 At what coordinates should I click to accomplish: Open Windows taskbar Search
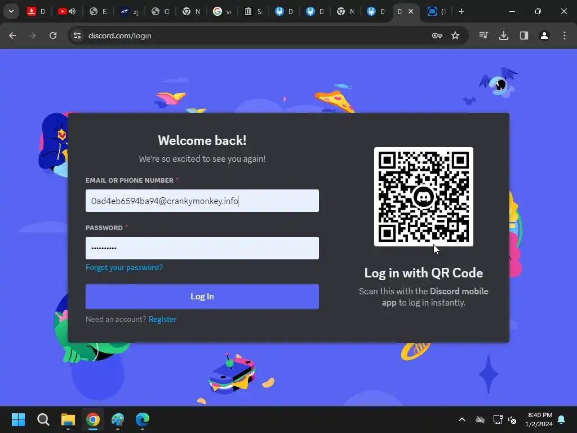[x=43, y=419]
